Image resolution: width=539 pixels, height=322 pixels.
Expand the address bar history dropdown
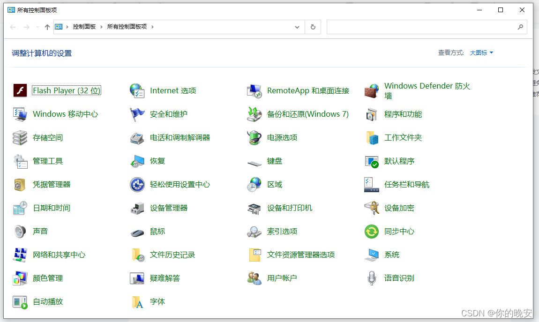[297, 27]
